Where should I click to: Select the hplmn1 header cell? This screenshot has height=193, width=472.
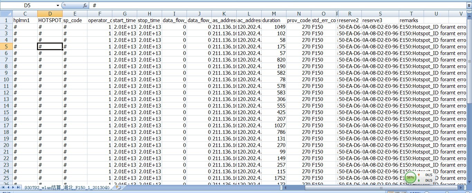25,20
